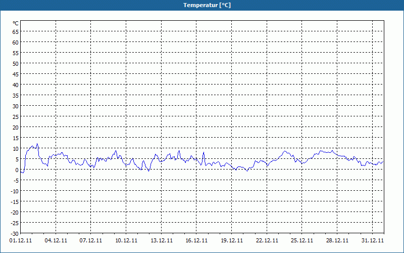Image resolution: width=404 pixels, height=253 pixels.
Task: Select the 22.12.11 date label
Action: [x=267, y=240]
